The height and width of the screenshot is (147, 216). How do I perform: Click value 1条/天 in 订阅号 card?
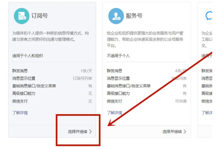tap(86, 71)
